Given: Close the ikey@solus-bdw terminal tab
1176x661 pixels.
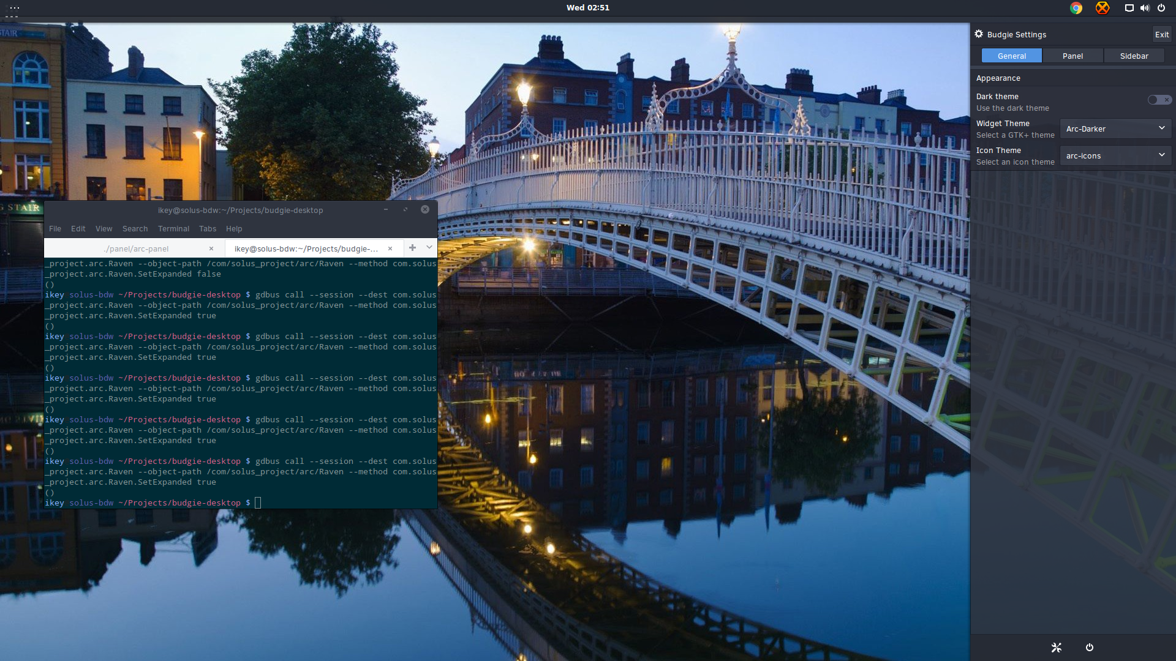Looking at the screenshot, I should pos(390,248).
